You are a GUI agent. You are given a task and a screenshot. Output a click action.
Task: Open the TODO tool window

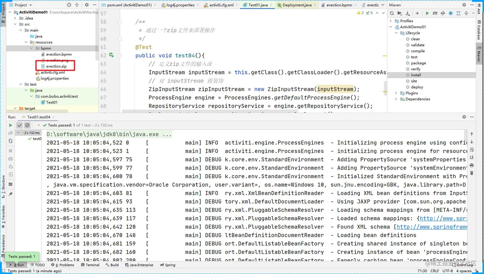pyautogui.click(x=37, y=265)
